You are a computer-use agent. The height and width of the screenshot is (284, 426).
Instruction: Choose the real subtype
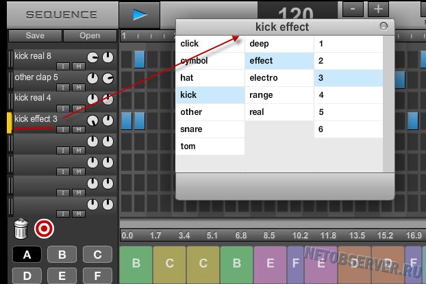point(279,112)
